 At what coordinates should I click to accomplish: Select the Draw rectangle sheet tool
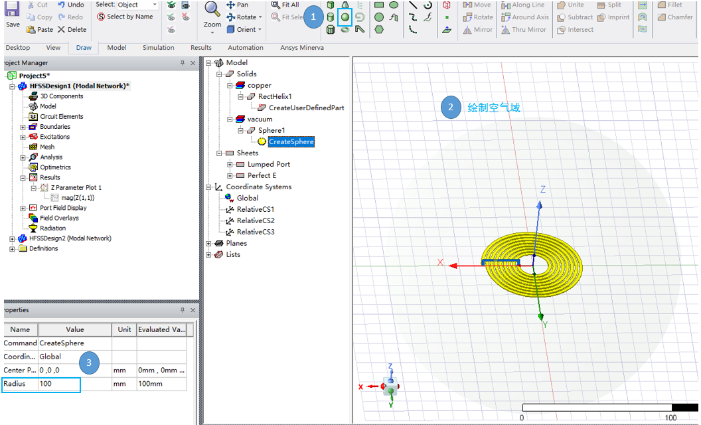(378, 5)
